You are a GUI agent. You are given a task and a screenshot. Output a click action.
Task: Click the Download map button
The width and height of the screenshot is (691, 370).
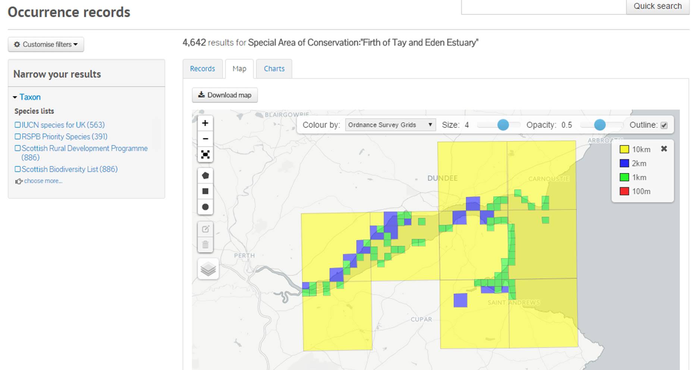pyautogui.click(x=225, y=95)
